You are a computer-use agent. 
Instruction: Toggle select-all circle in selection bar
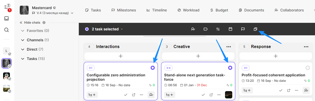coord(87,29)
